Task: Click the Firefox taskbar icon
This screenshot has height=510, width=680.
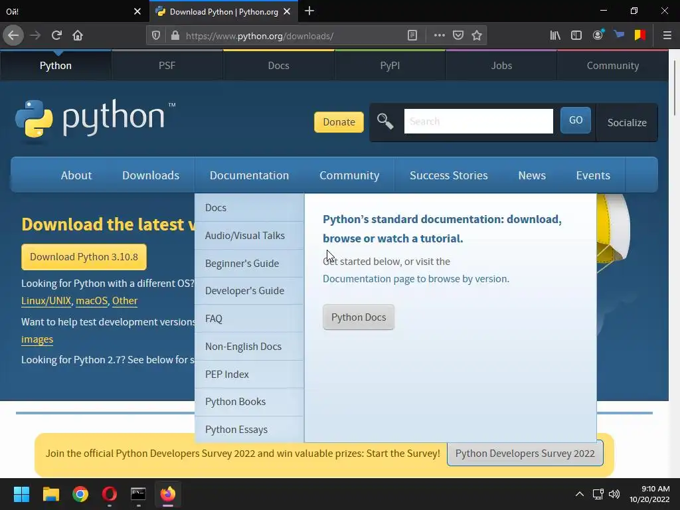Action: pos(168,494)
